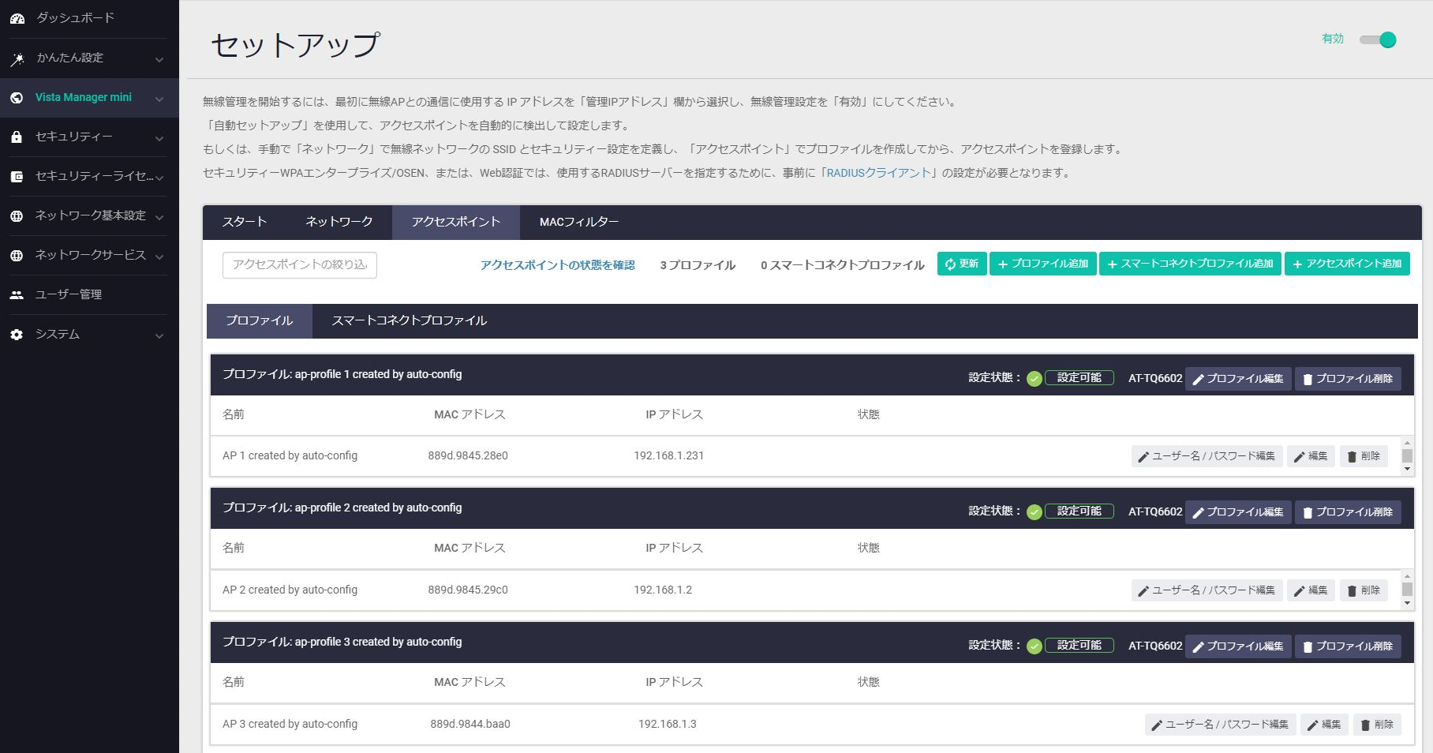Open the スマートコネクトプロファイル sub-tab
This screenshot has height=753, width=1433.
pyautogui.click(x=409, y=320)
